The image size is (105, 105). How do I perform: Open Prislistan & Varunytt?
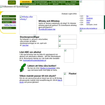point(29,4)
